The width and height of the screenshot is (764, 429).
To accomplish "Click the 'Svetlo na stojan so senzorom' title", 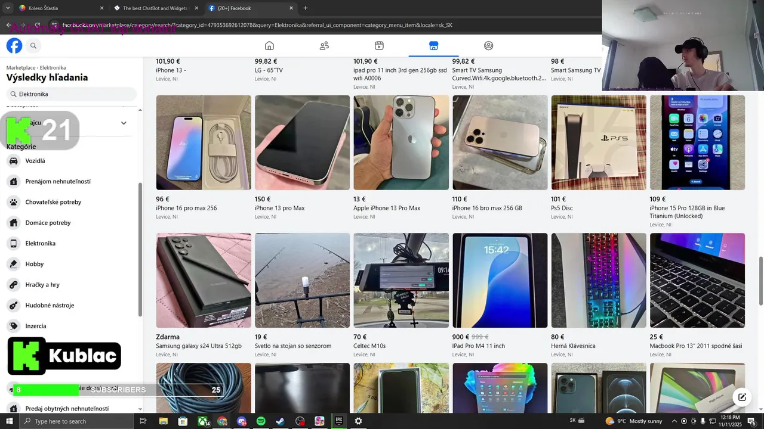I will point(293,346).
